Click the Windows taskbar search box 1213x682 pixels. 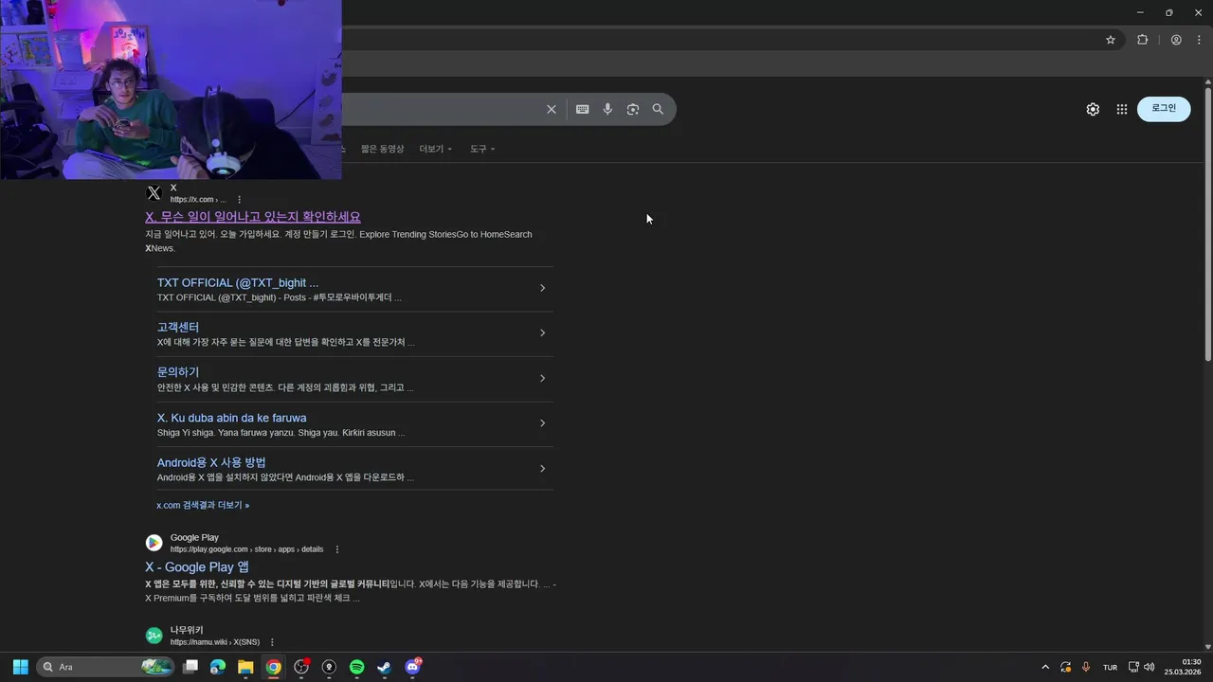[x=105, y=667]
